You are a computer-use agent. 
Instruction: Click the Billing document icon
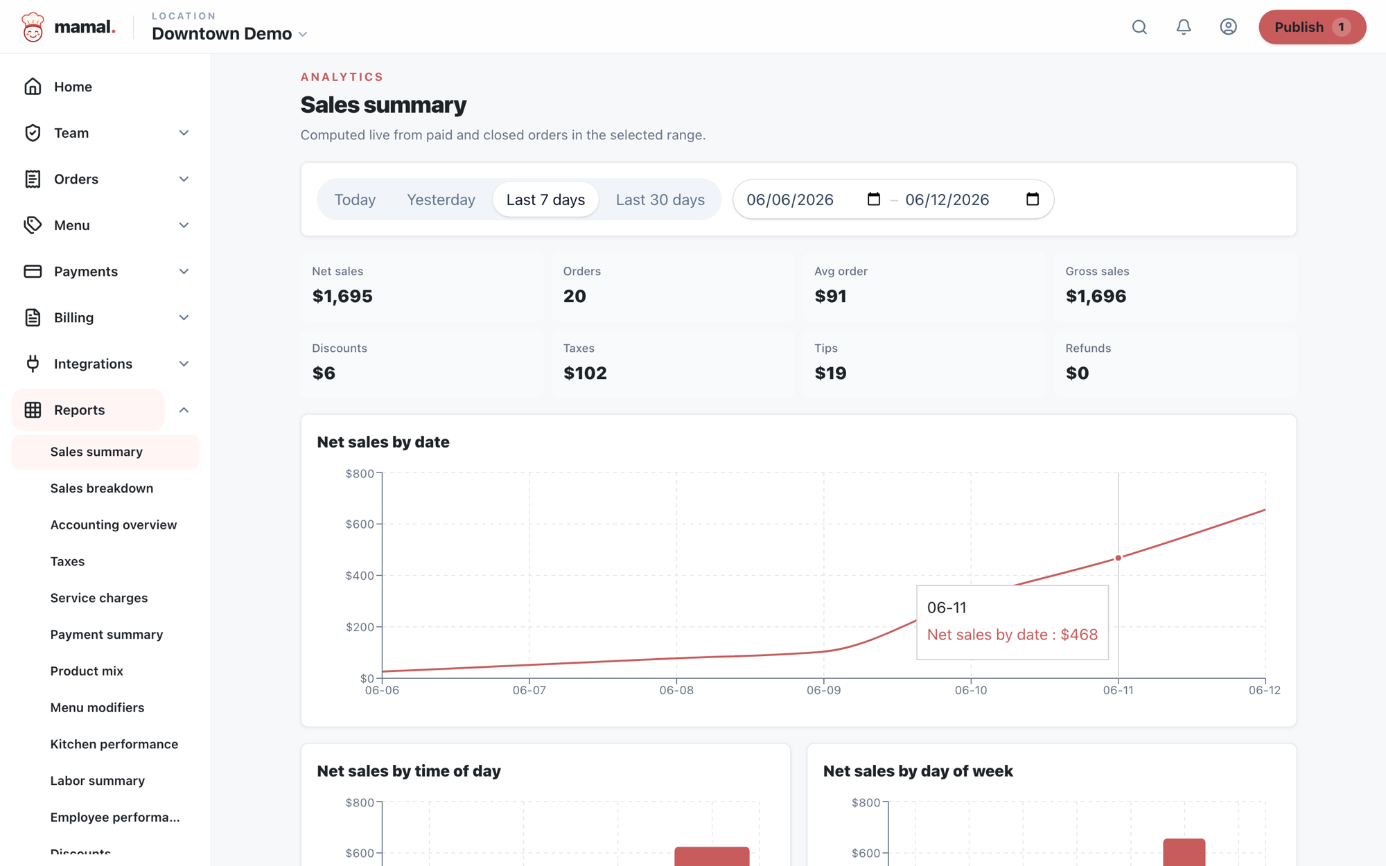pos(33,317)
